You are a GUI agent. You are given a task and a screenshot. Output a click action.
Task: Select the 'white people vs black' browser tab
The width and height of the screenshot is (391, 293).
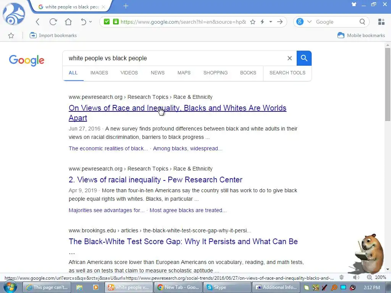[71, 7]
